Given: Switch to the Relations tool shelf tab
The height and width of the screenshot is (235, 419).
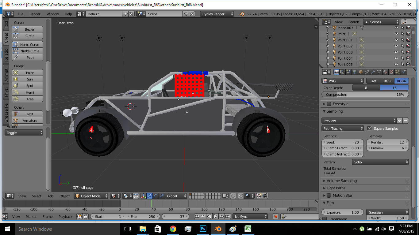Looking at the screenshot, I should coord(6,55).
